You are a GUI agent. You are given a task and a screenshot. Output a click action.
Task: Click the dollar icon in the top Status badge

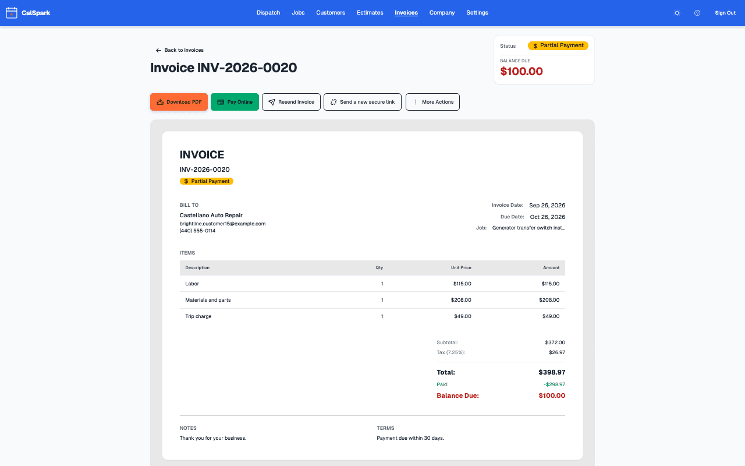[535, 45]
